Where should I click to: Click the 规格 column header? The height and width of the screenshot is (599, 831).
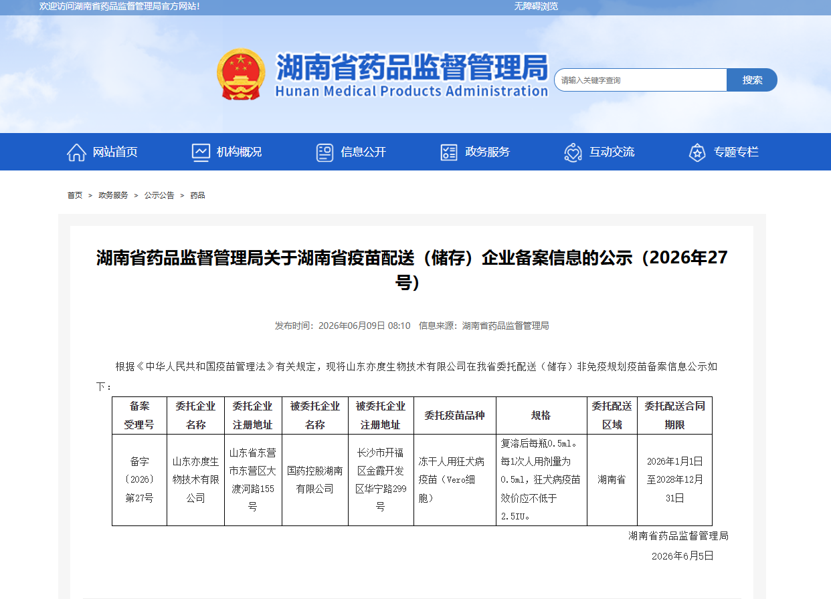point(541,415)
